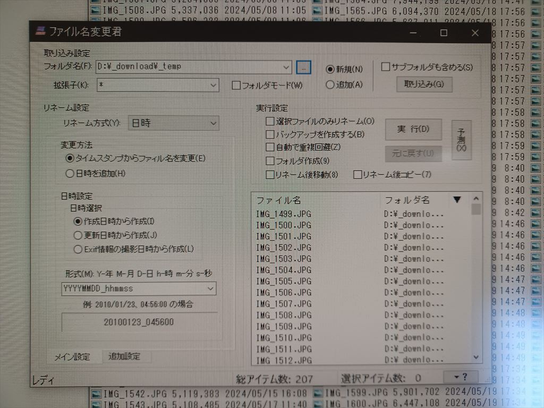Click the black triangle column header icon
Screen dimensions: 544x408
tap(457, 200)
